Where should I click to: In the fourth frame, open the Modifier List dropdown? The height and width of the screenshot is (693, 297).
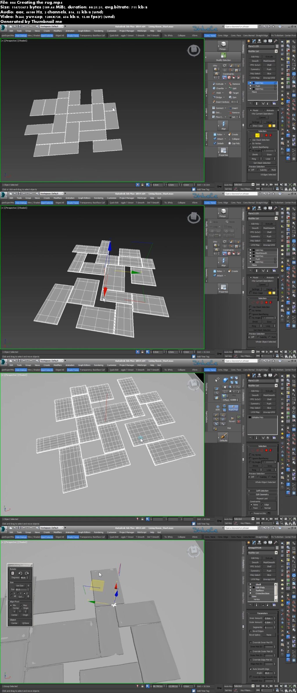pyautogui.click(x=262, y=553)
